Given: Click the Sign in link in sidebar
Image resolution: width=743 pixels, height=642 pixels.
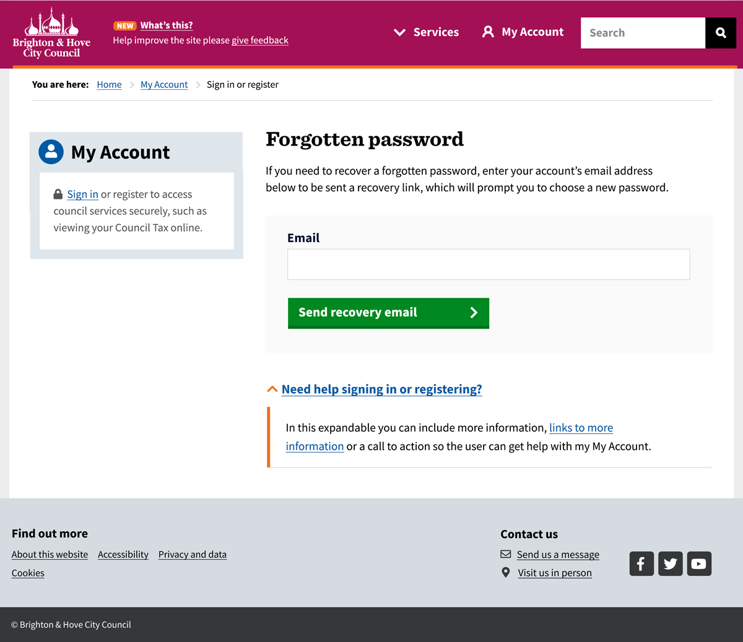Looking at the screenshot, I should click(82, 194).
